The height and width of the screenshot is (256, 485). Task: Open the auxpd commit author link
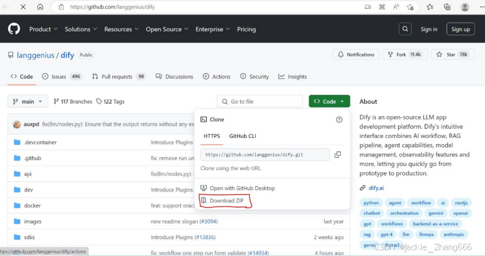[x=31, y=124]
